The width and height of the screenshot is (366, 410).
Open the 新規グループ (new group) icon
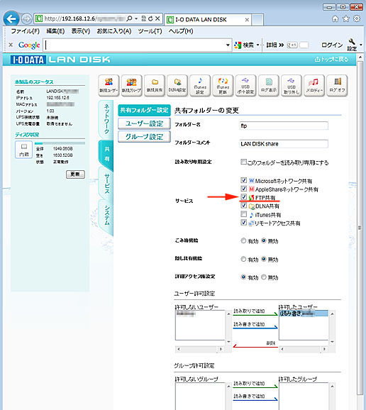click(x=131, y=86)
